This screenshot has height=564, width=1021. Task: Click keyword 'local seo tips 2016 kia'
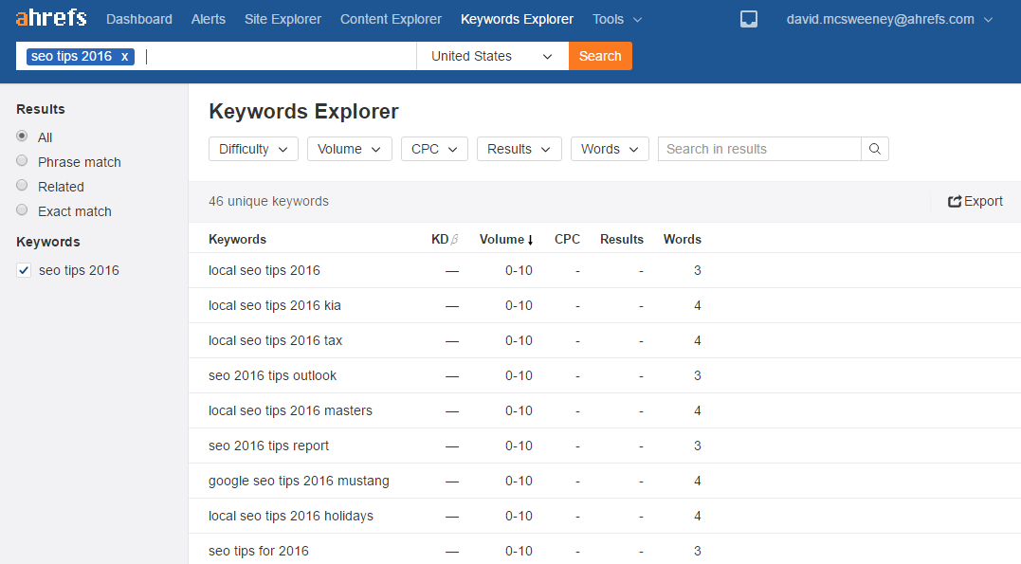(x=275, y=305)
